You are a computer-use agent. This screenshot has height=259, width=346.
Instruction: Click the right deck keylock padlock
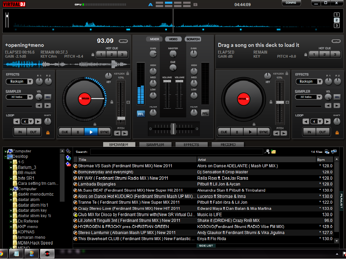(x=287, y=73)
